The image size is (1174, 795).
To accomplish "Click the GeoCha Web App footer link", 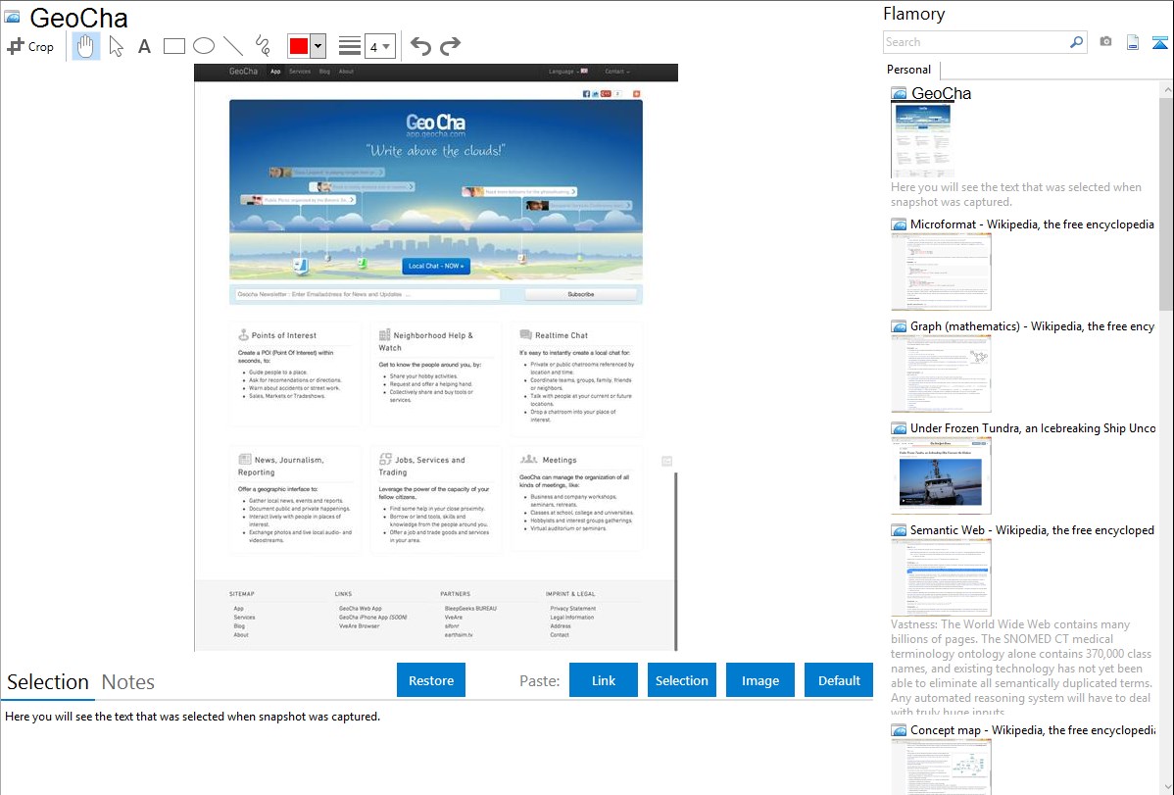I will click(360, 609).
